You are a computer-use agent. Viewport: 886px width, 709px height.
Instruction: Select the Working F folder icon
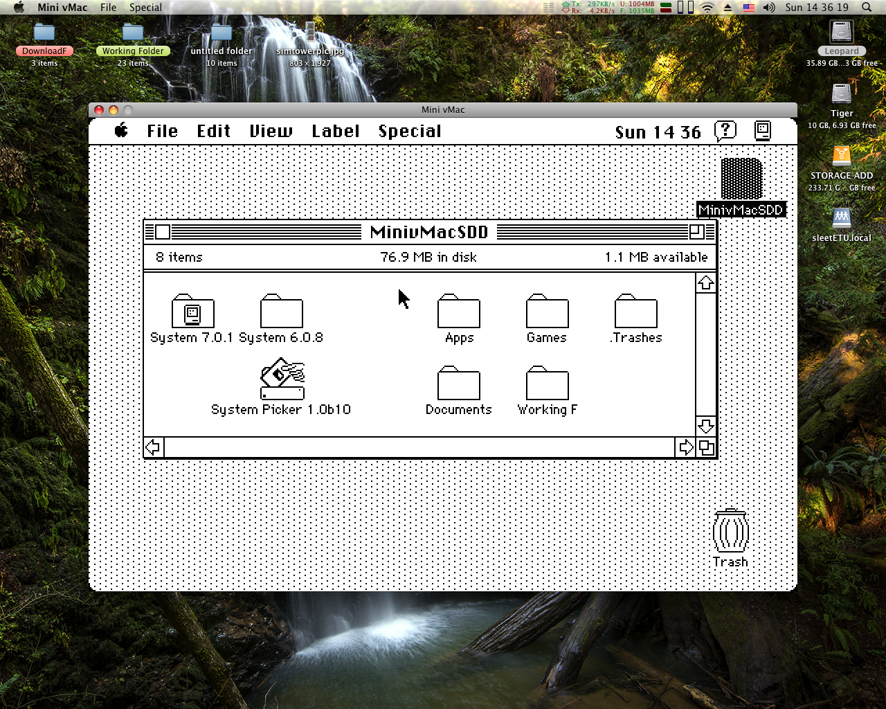(547, 383)
